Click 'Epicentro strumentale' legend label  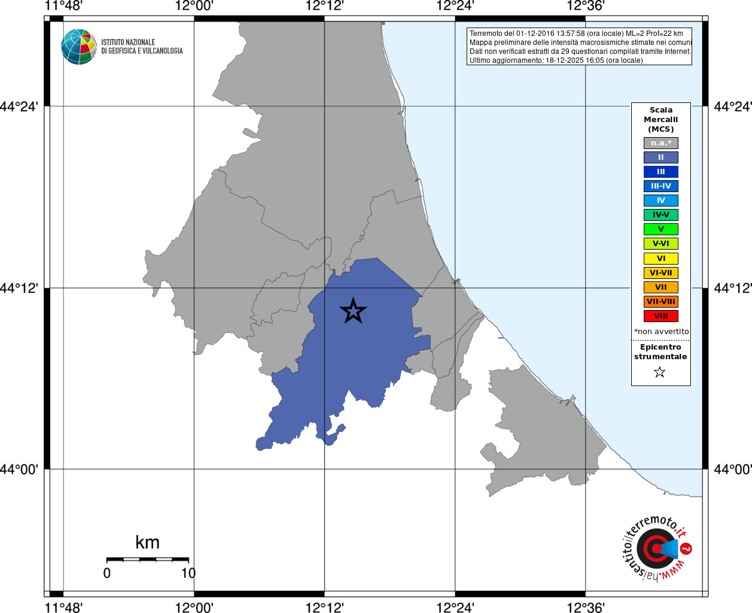660,352
